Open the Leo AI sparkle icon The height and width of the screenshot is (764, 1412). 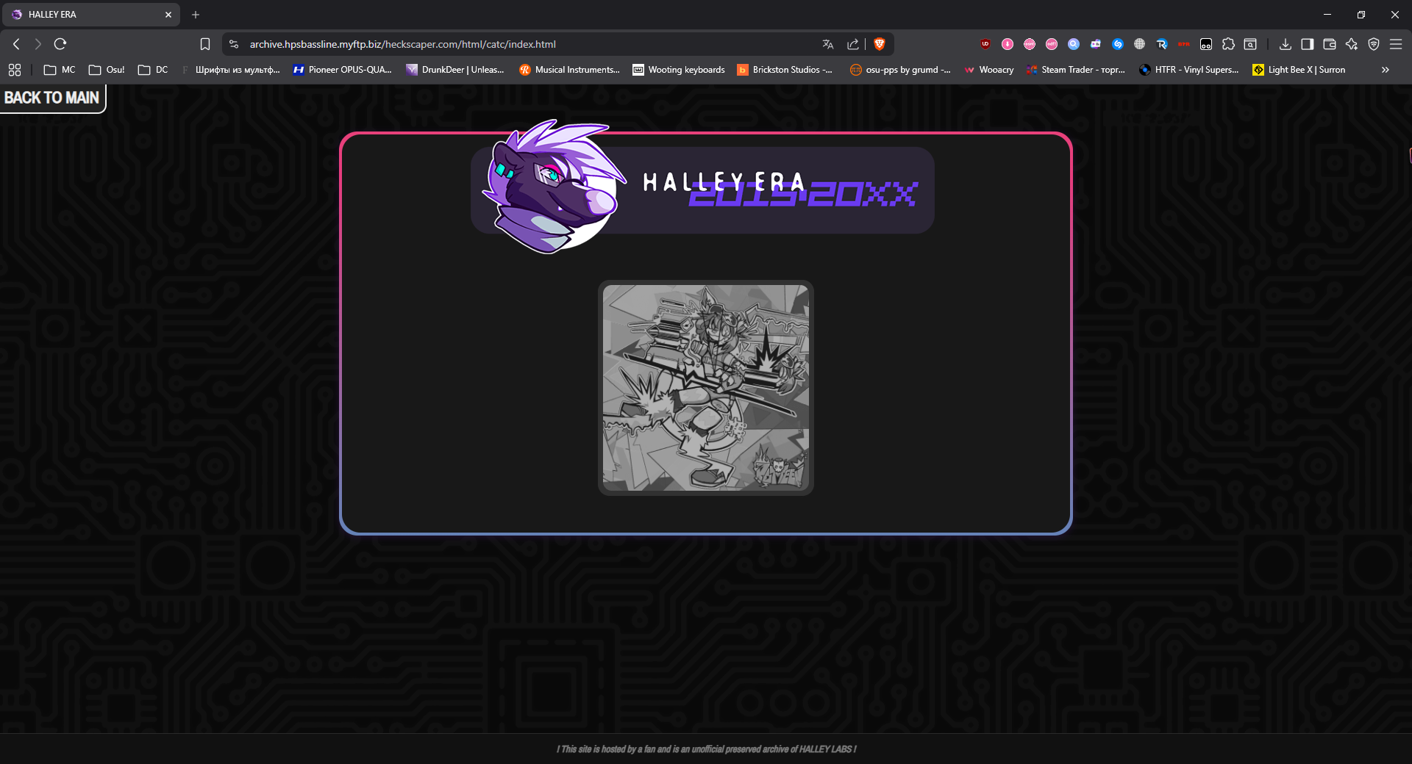(x=1351, y=44)
